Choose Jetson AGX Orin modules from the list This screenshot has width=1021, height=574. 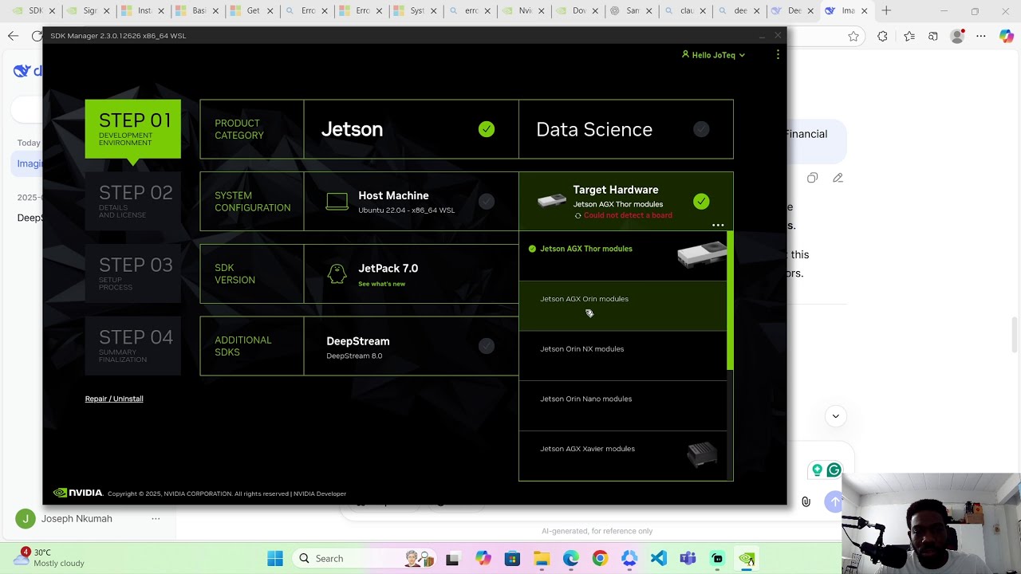pyautogui.click(x=623, y=305)
